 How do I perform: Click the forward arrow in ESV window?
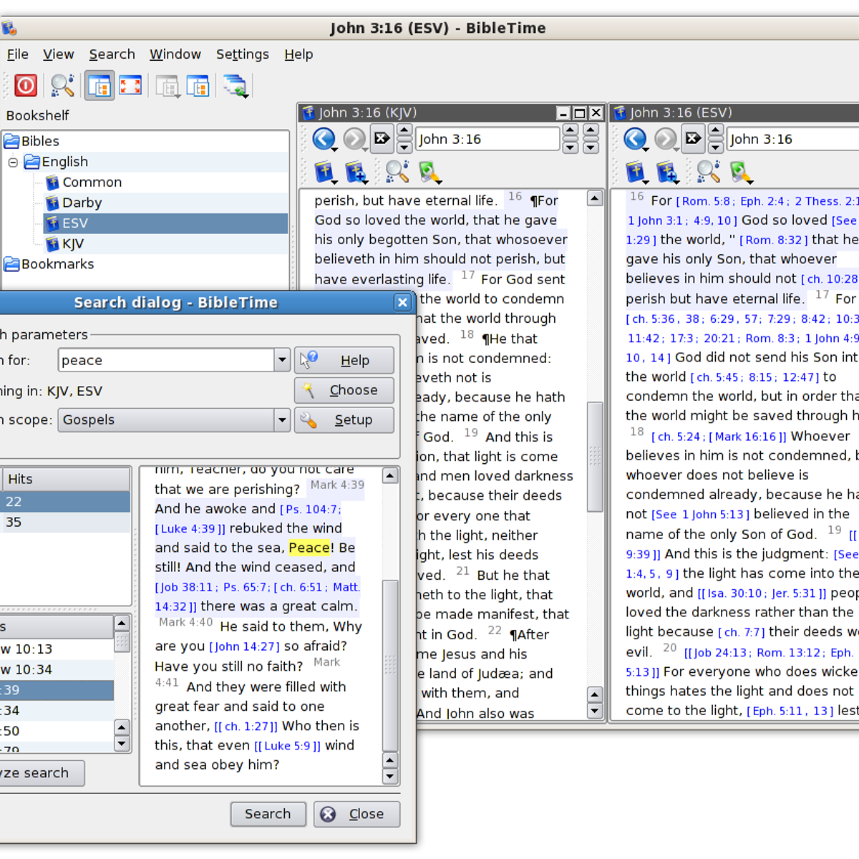(665, 139)
